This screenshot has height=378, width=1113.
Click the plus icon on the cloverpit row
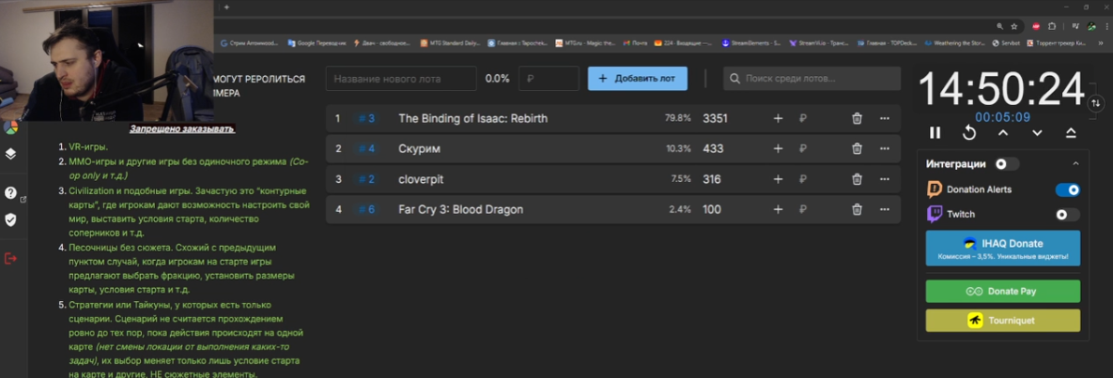click(x=778, y=179)
